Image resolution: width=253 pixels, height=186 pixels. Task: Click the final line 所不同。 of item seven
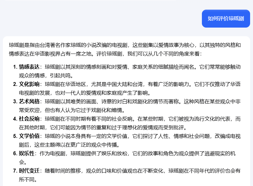pyautogui.click(x=28, y=180)
